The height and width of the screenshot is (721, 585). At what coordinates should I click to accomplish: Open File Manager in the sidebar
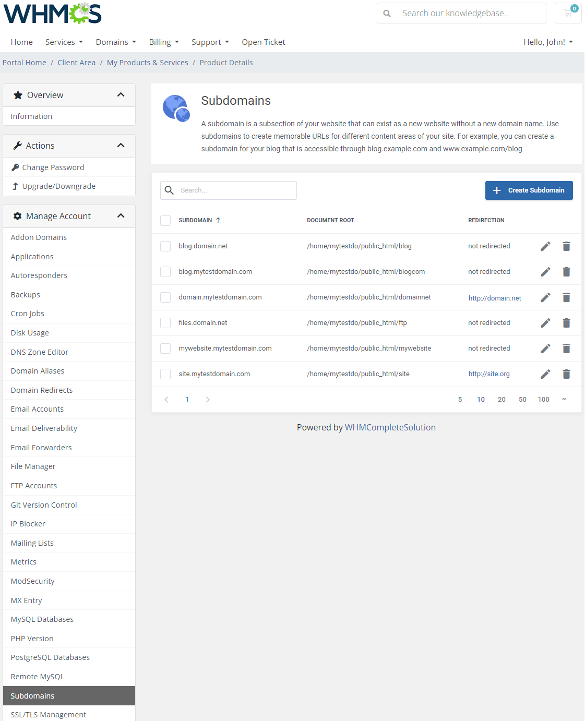coord(69,466)
